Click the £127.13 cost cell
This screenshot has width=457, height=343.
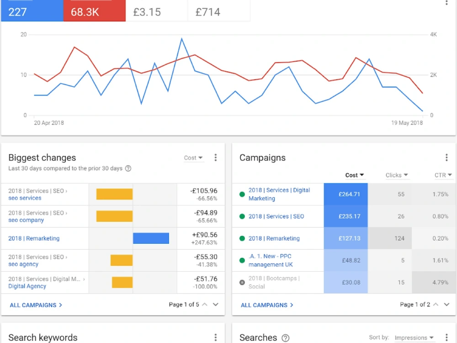point(345,238)
